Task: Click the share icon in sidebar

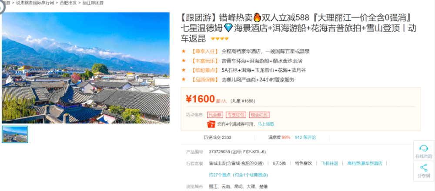Action: (424, 168)
